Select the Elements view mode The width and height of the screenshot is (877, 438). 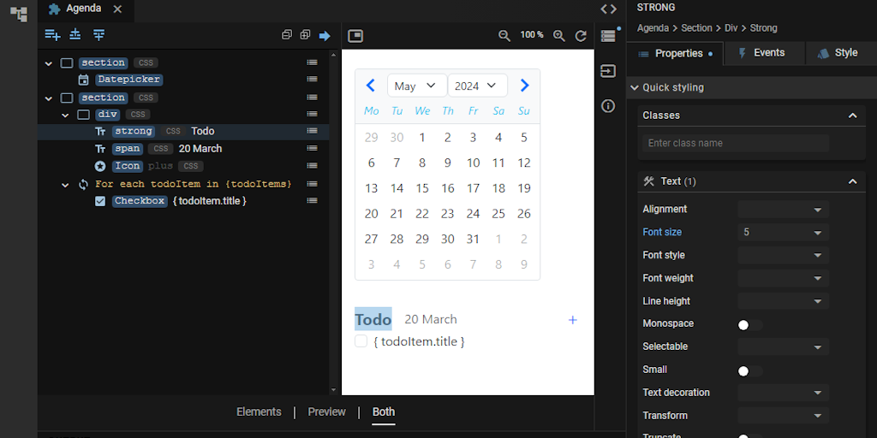point(259,412)
